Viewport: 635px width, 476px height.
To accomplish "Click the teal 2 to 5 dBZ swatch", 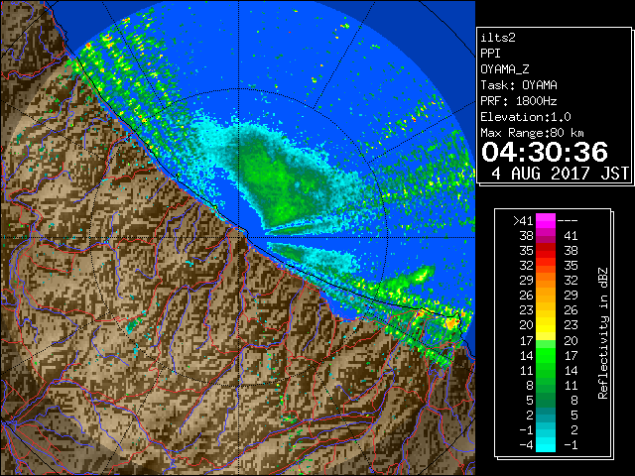I will (545, 415).
